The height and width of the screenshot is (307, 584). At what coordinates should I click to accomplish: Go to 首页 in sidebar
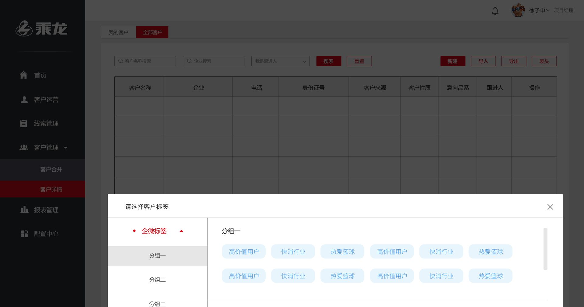pyautogui.click(x=40, y=75)
